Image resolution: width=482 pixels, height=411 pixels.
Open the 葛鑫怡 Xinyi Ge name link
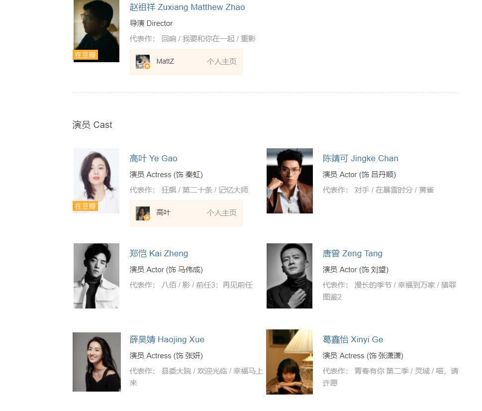(x=353, y=339)
